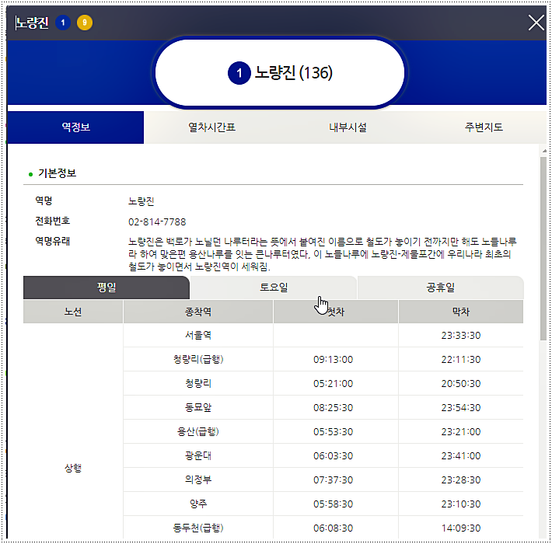Click first train time 06:03:30
552x544 pixels.
coord(333,456)
